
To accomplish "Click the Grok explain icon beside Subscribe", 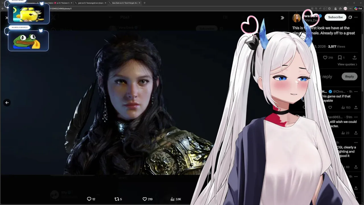I will (350, 17).
